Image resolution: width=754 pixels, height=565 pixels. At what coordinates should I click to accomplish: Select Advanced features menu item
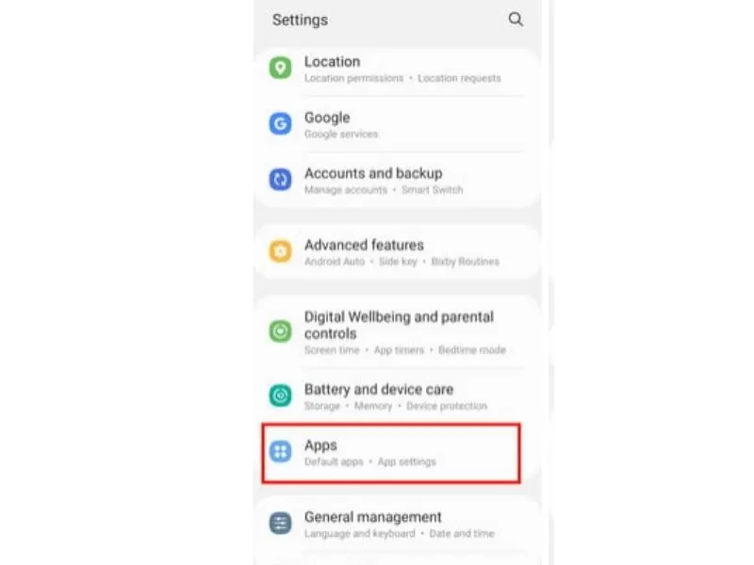(397, 251)
